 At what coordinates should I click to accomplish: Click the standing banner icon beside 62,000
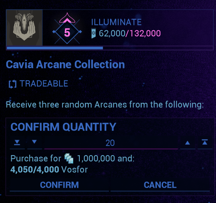point(94,33)
